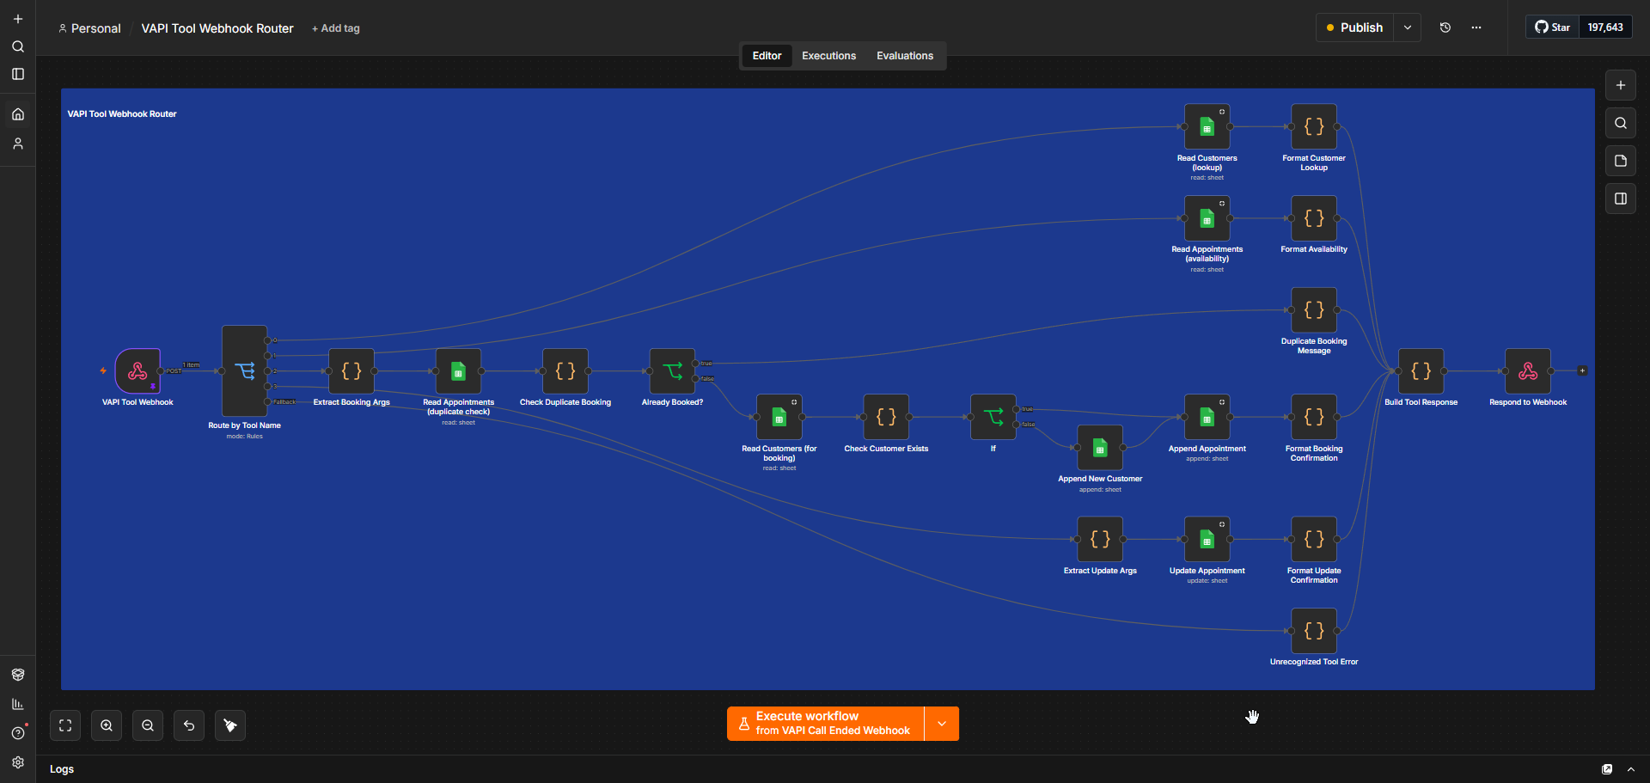Viewport: 1650px width, 783px height.
Task: Select Read Appointments (duplicate check) sheet node
Action: (458, 370)
